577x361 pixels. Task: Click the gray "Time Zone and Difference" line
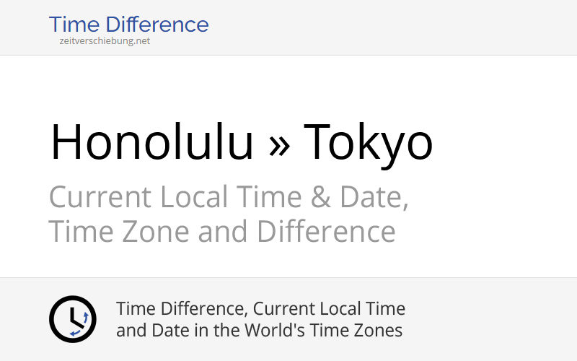tap(221, 232)
